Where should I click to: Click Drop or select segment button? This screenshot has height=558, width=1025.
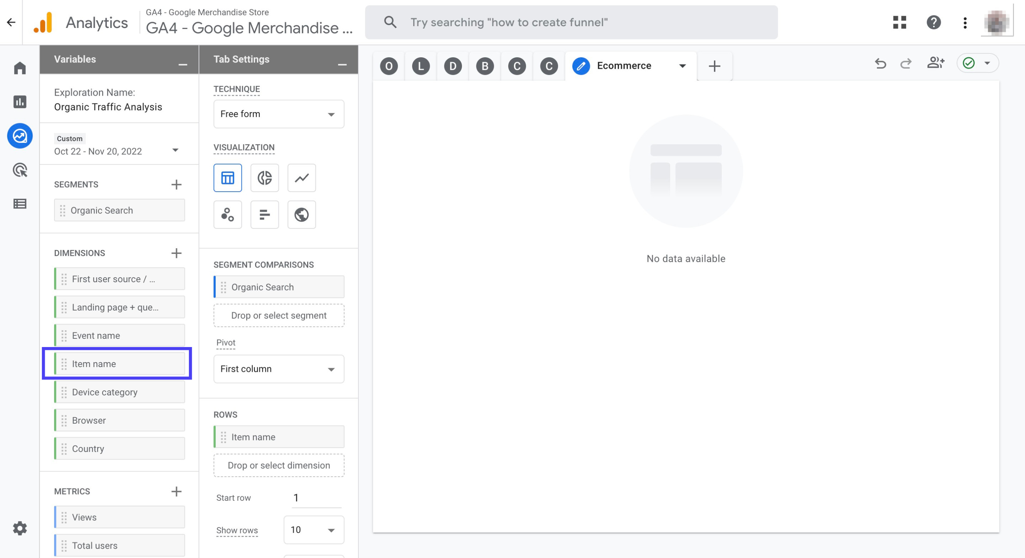tap(279, 315)
